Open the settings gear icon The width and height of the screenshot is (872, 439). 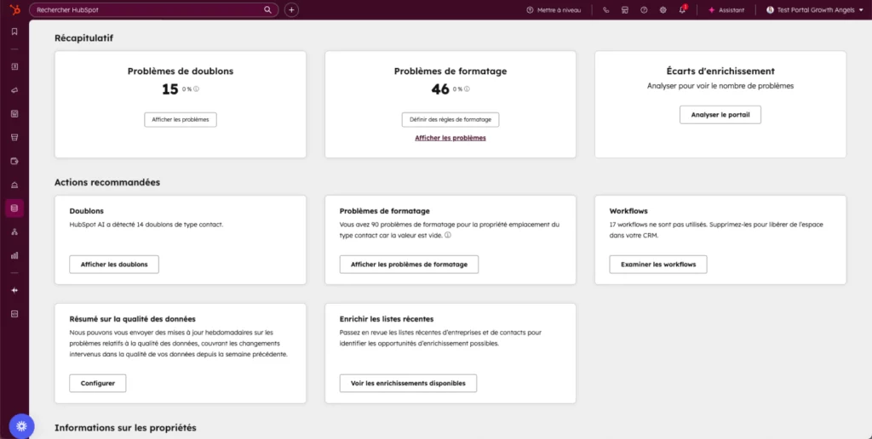tap(663, 10)
